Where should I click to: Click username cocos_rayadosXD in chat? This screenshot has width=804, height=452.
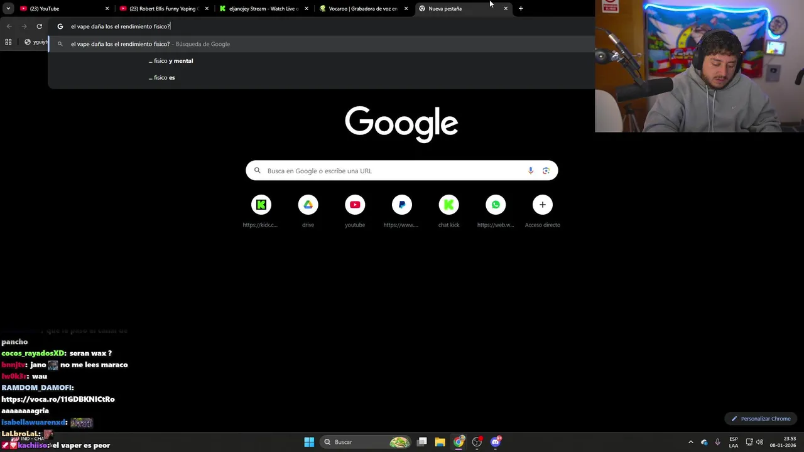(33, 353)
